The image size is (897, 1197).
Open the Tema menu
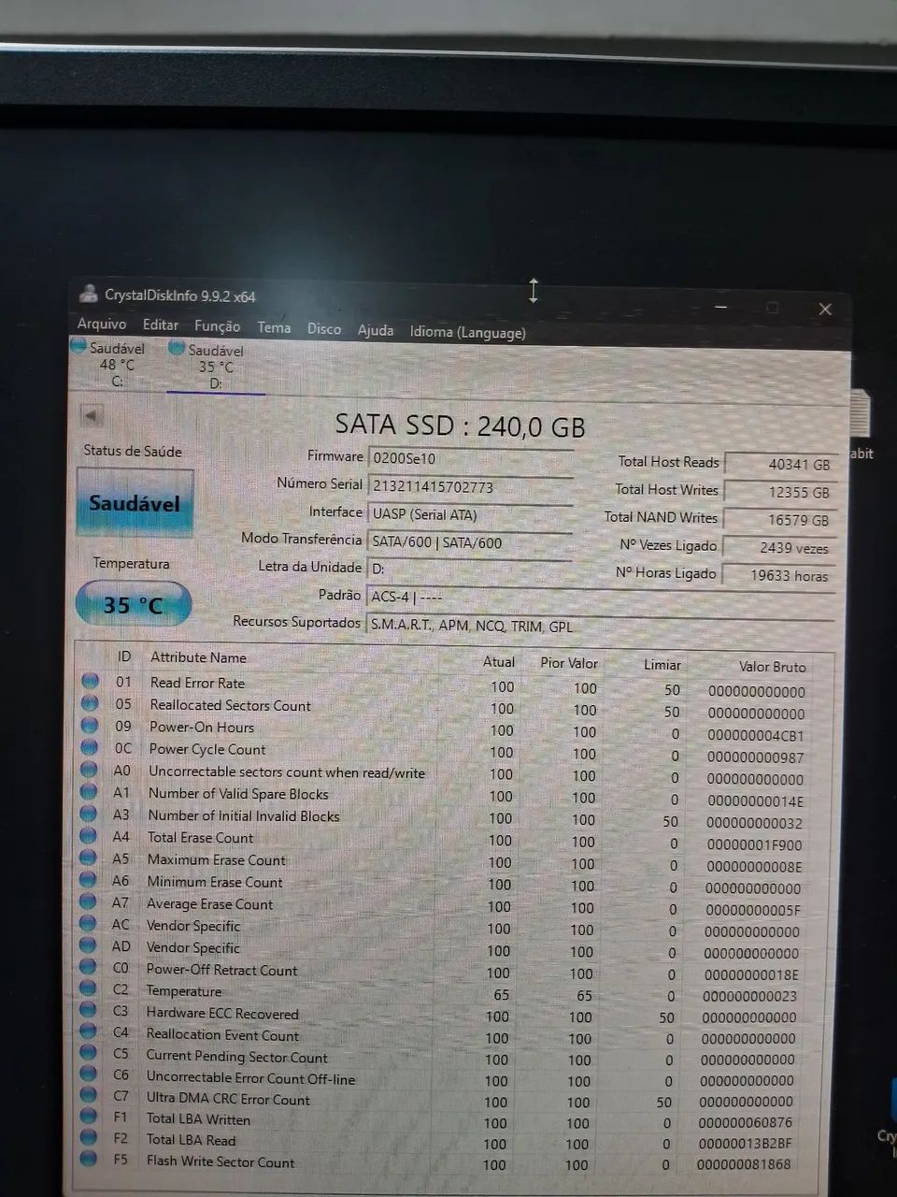point(274,327)
